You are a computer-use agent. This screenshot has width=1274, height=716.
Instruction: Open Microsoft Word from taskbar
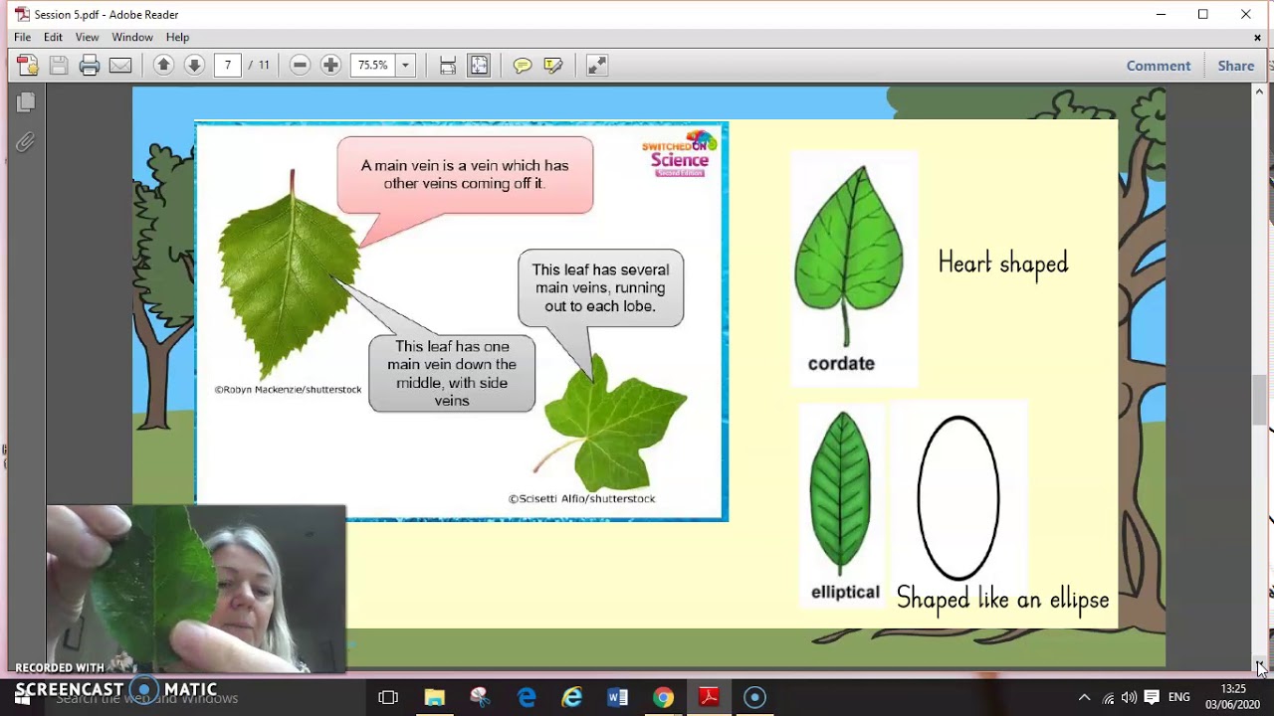(x=617, y=697)
